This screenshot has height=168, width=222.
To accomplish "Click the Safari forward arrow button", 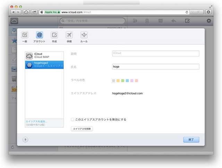I will (18, 12).
